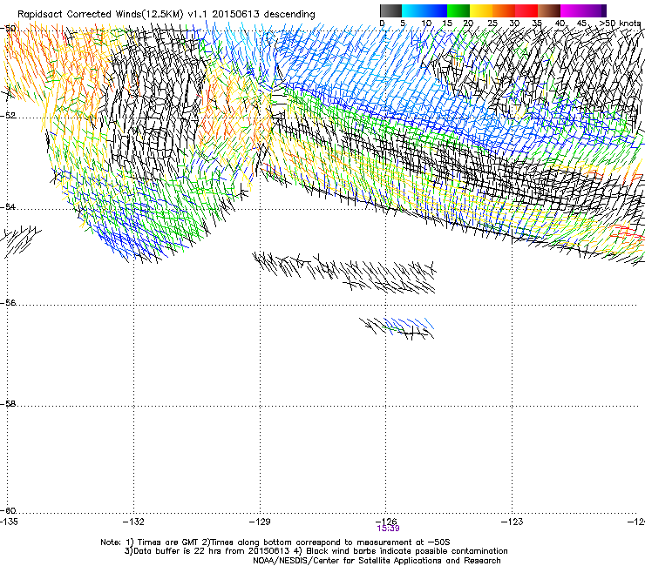Click the green 15-20 knots color band
Viewport: 645px width, 566px height.
tap(458, 10)
